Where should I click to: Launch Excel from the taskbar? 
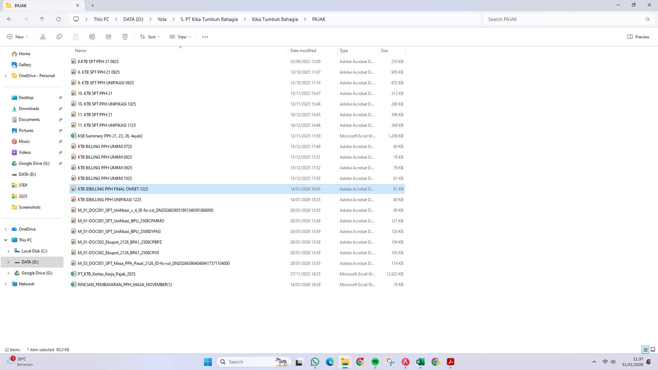(x=420, y=361)
